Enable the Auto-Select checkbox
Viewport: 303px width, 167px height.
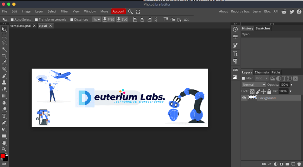12,19
